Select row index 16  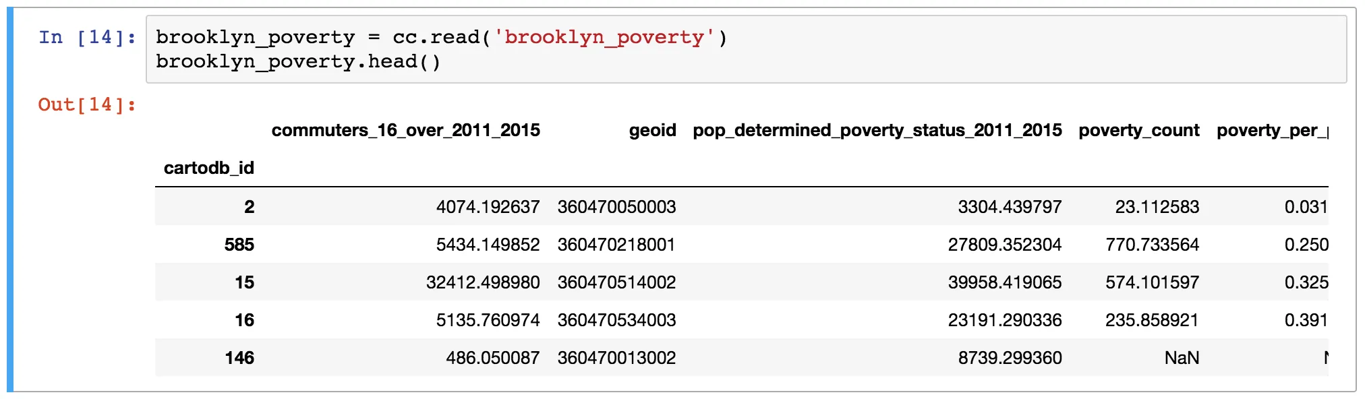(x=244, y=320)
